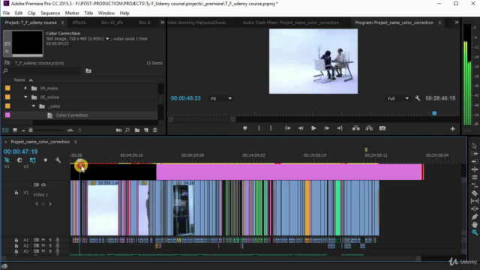480x270 pixels.
Task: Toggle lock on Video 1 track
Action: pos(16,193)
